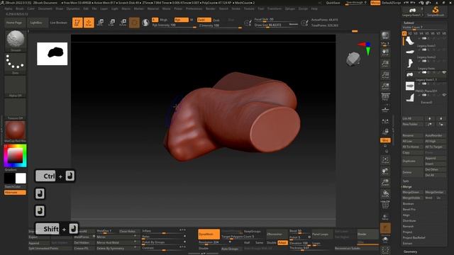The width and height of the screenshot is (454, 255).
Task: Click the silhouette preview thumbnail in viewport
Action: 52,54
